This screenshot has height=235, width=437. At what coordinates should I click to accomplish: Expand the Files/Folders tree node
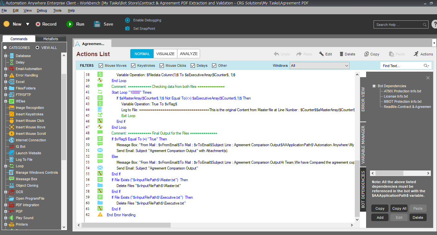pos(6,88)
